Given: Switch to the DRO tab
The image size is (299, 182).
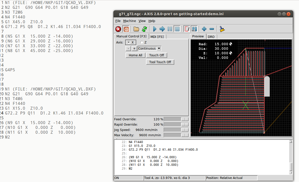Looking at the screenshot, I should [211, 37].
